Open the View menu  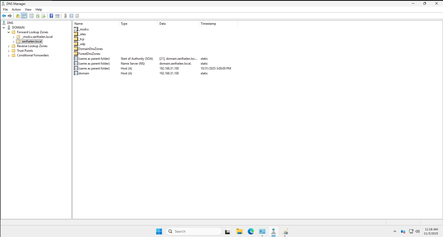click(x=28, y=10)
